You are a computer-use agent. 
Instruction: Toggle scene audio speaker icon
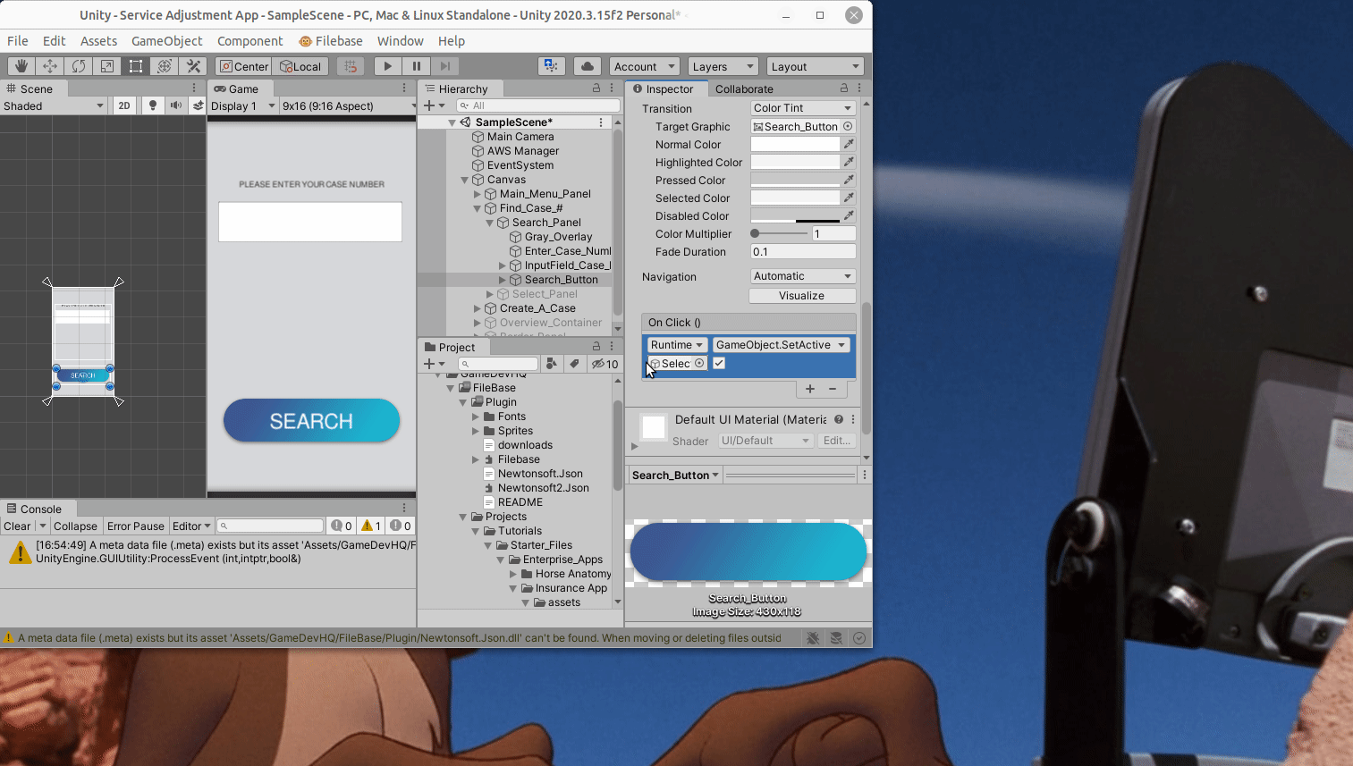click(176, 105)
